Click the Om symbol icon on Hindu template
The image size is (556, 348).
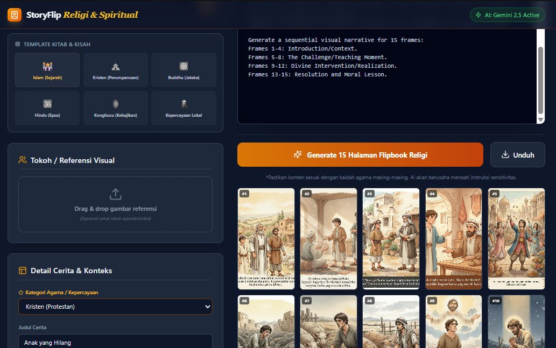pos(47,104)
